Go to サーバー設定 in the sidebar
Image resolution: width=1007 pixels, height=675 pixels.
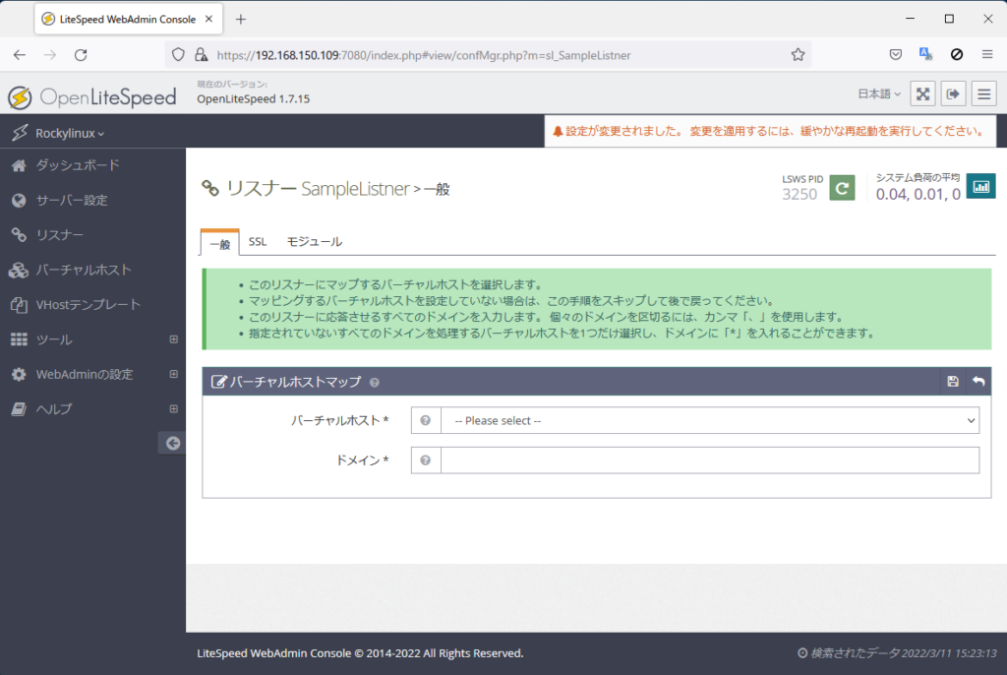point(72,201)
